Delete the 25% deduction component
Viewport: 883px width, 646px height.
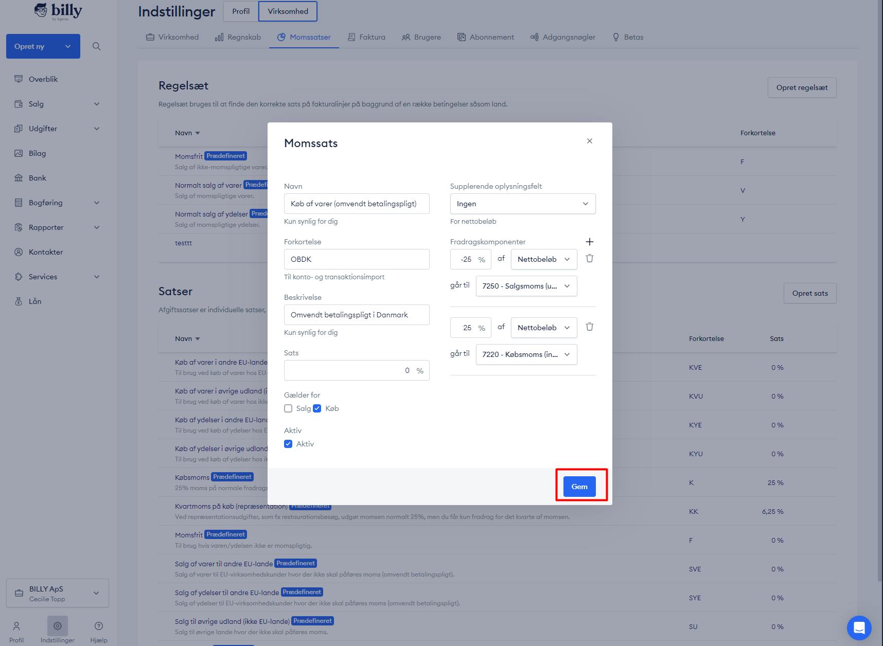(590, 327)
